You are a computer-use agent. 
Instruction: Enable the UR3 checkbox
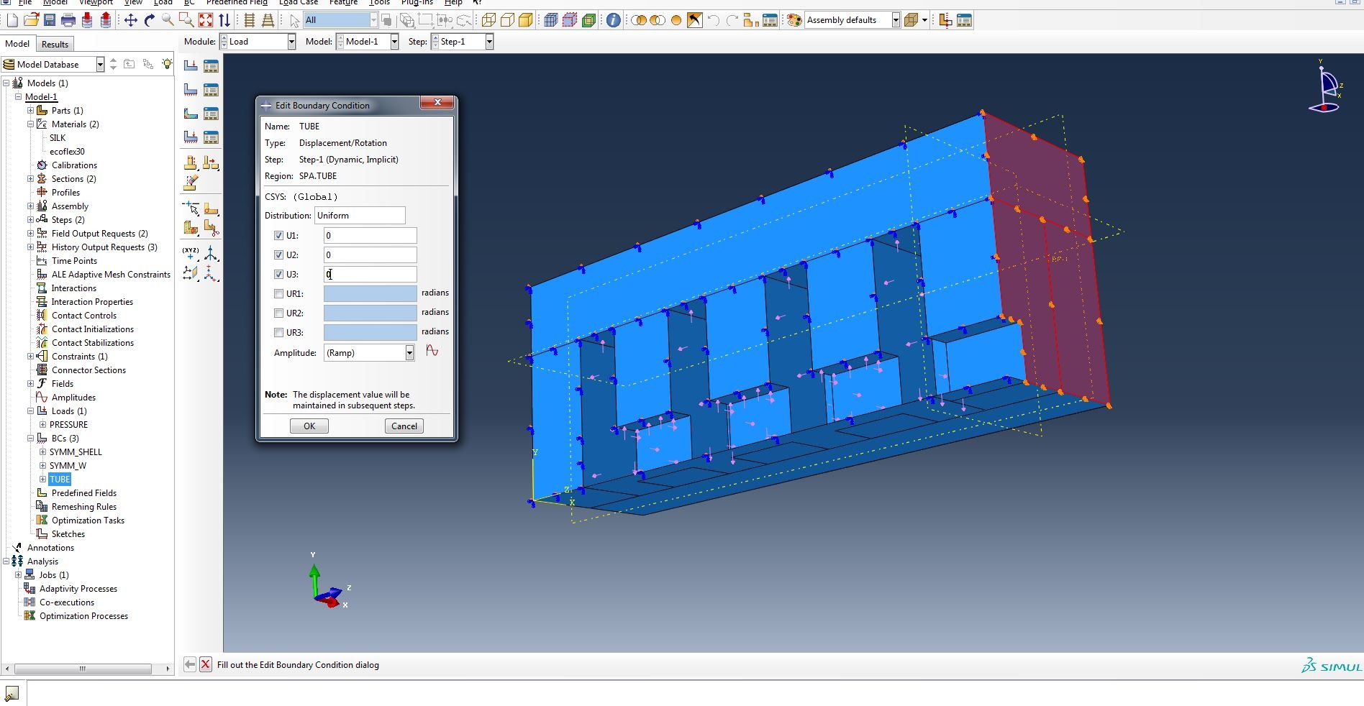click(278, 333)
